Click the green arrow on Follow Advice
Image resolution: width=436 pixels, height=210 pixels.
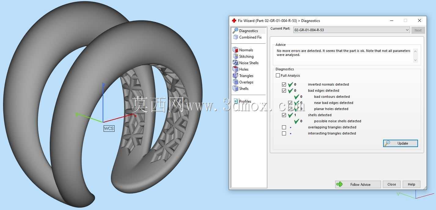click(339, 184)
